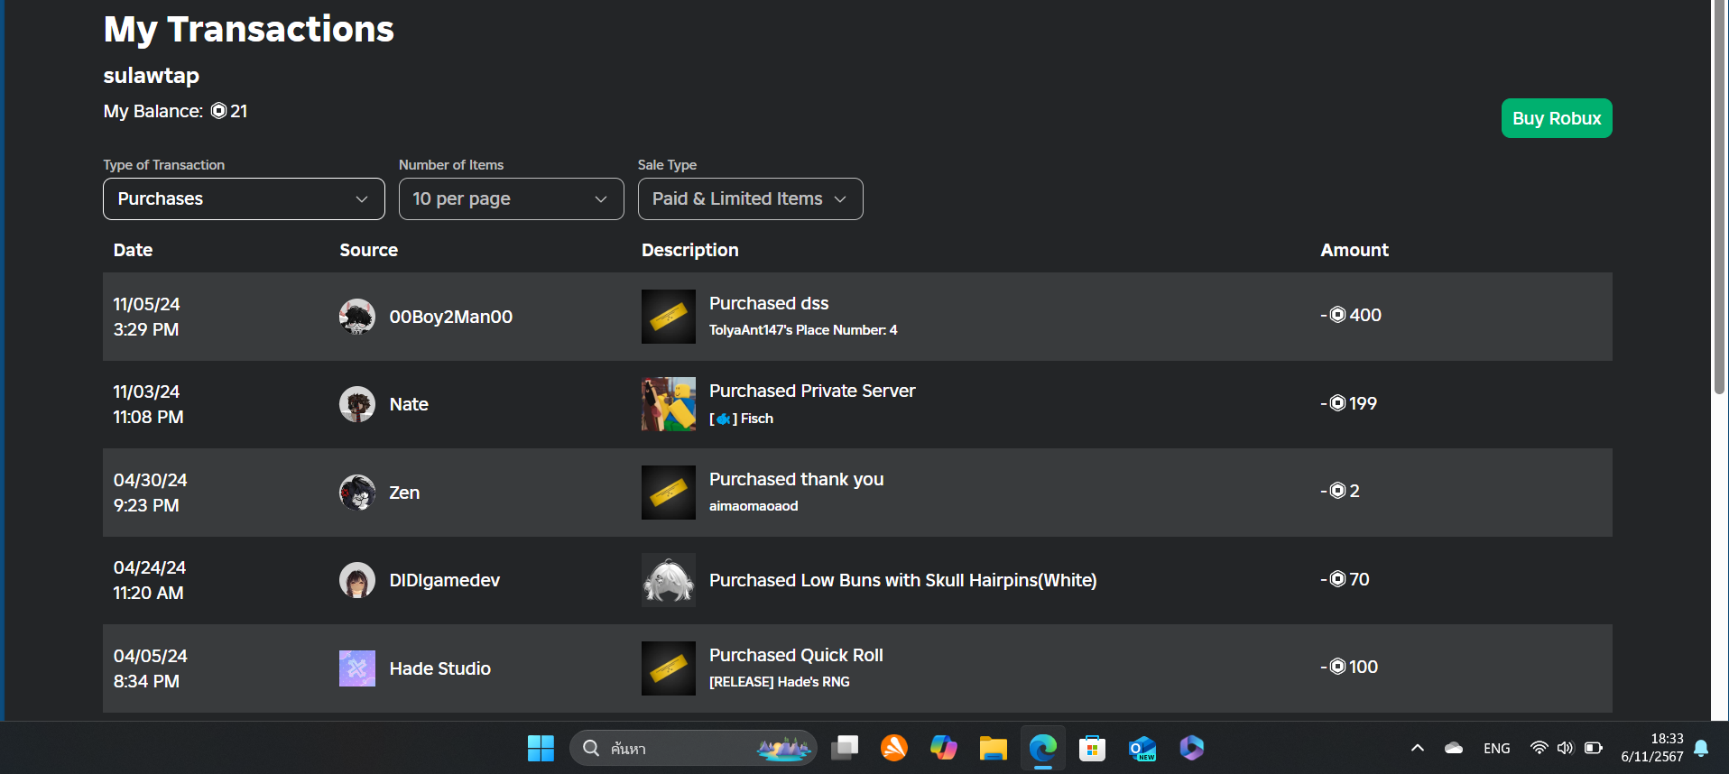Open the clock and date 18:33
This screenshot has width=1729, height=774.
(x=1651, y=748)
